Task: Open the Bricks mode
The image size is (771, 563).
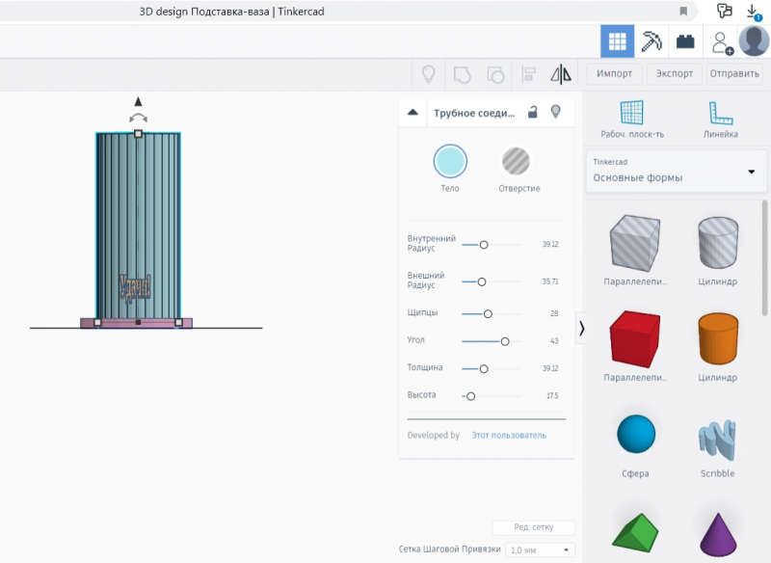Action: 685,41
